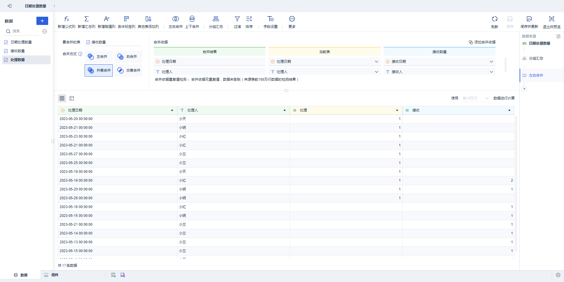
Task: Click 添加合并依据 link
Action: coord(482,42)
